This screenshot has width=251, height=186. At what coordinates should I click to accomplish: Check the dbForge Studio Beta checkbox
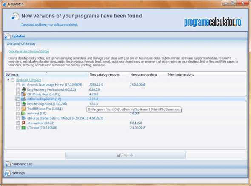click(x=18, y=118)
